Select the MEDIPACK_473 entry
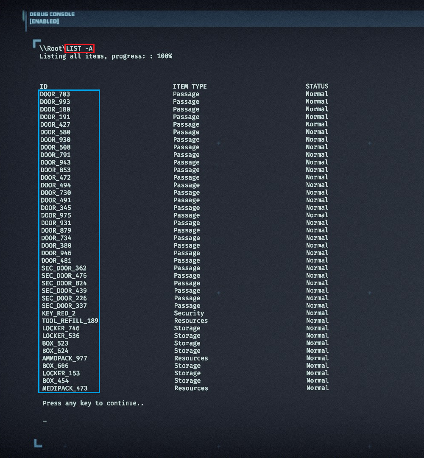 [65, 388]
